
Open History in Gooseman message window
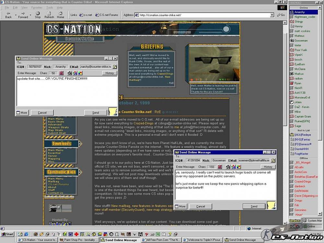(268, 167)
